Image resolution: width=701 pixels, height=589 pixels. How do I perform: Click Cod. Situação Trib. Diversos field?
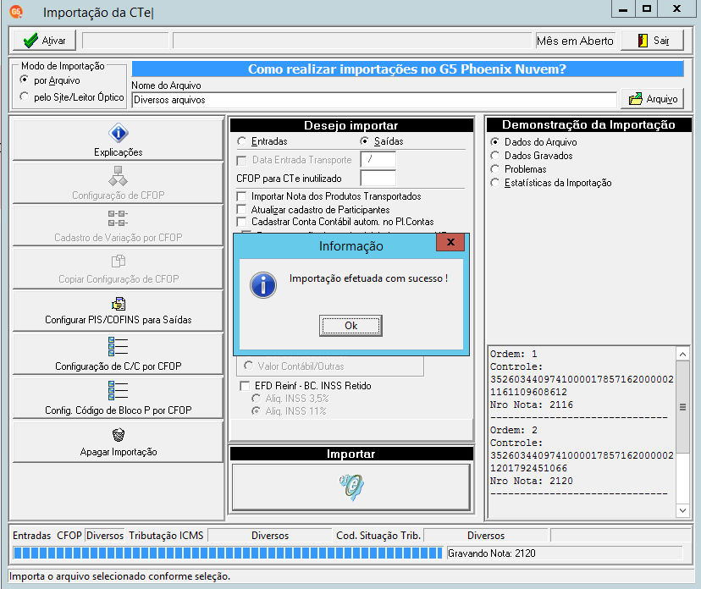click(x=485, y=536)
